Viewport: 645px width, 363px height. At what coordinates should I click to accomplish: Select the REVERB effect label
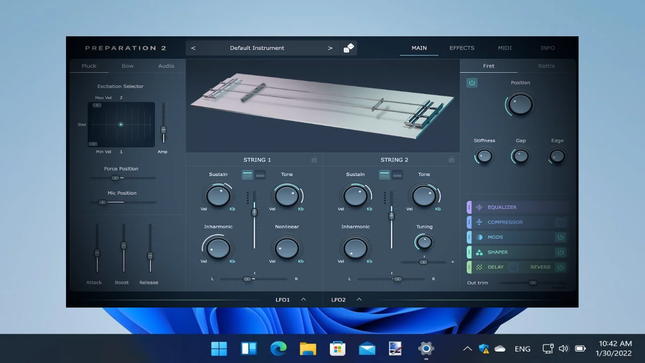pyautogui.click(x=540, y=267)
